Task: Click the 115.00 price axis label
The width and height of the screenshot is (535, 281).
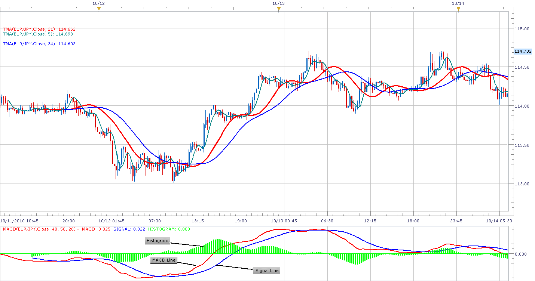Action: tap(522, 29)
